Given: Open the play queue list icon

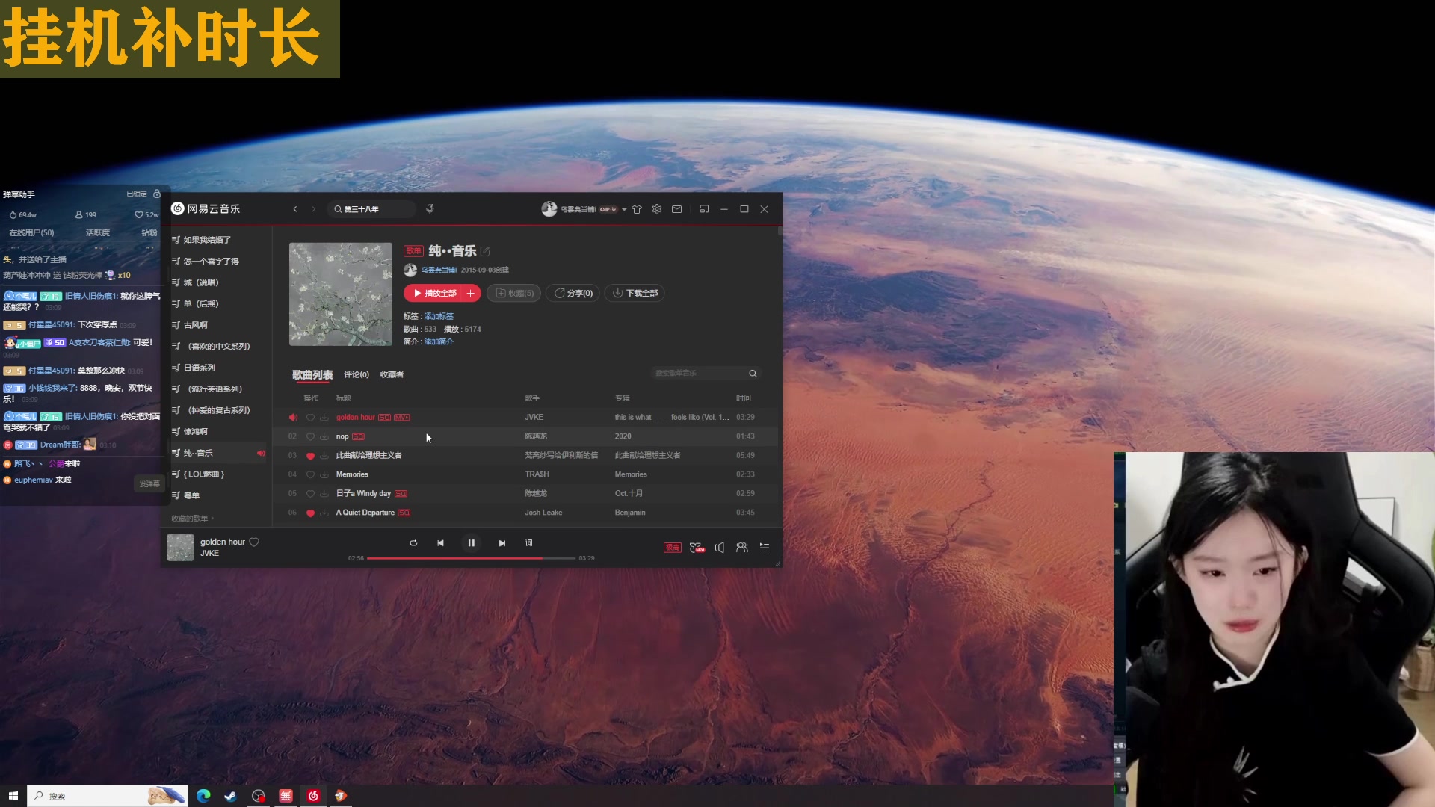Looking at the screenshot, I should click(x=765, y=548).
